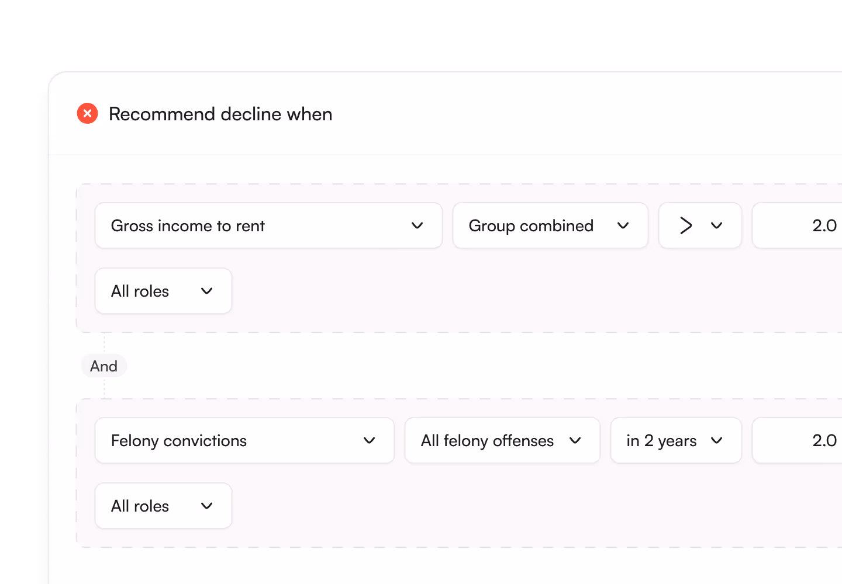
Task: Open All roles dropdown in felony rule
Action: 163,506
